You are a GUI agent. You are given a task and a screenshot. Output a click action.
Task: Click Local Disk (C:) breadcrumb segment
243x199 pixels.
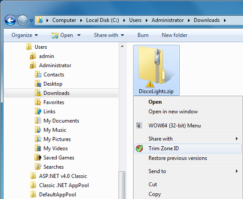point(102,20)
